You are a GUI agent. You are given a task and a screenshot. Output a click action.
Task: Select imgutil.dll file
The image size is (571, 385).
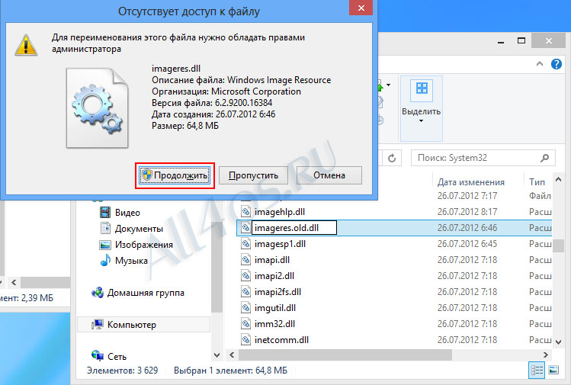[x=275, y=308]
